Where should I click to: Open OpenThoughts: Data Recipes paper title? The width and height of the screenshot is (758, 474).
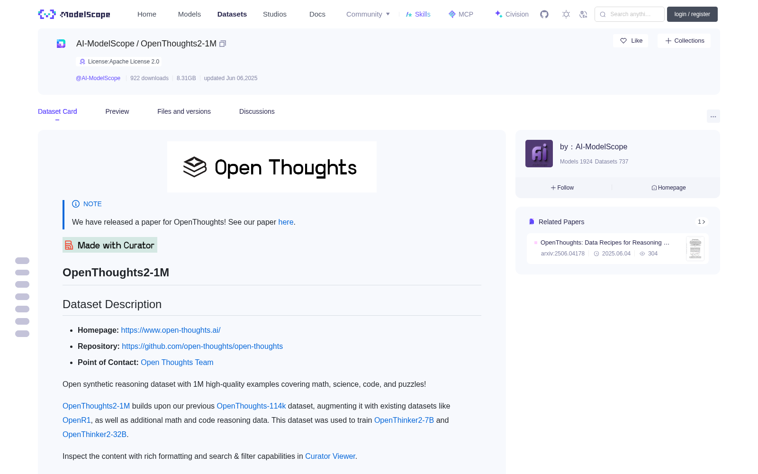[605, 243]
